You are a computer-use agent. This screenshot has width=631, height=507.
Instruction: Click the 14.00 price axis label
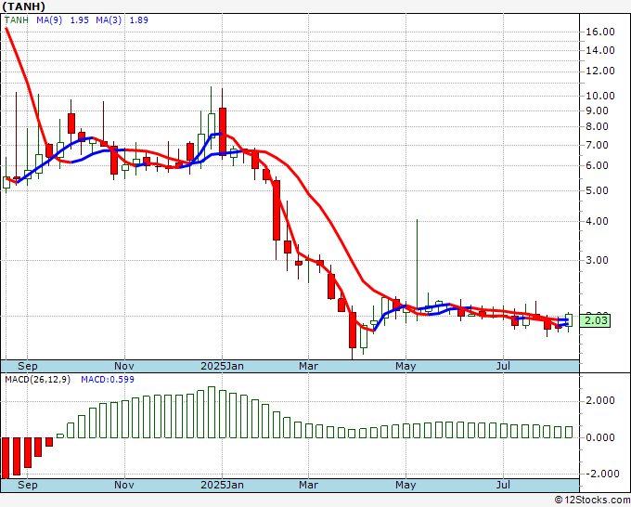600,51
